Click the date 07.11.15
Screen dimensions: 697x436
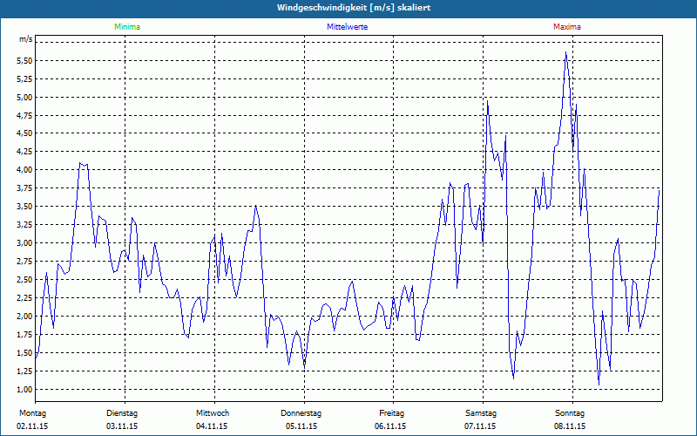(x=480, y=426)
